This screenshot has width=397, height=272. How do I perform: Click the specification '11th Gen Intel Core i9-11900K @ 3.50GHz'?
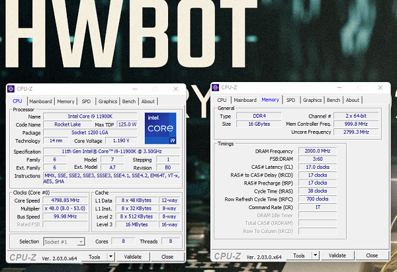(112, 151)
